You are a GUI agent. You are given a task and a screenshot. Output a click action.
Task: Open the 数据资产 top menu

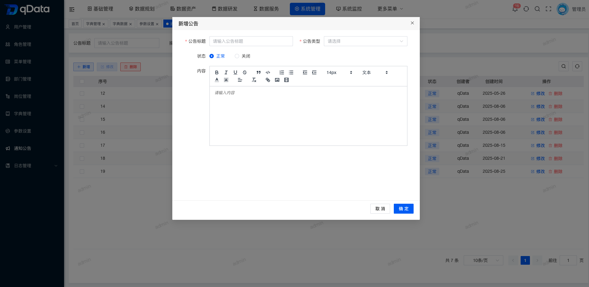(183, 9)
